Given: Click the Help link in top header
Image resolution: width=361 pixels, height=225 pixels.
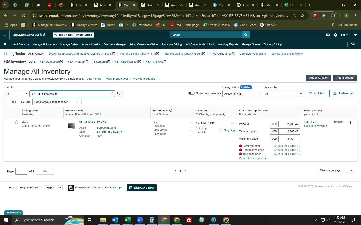Looking at the screenshot, I should point(354,35).
